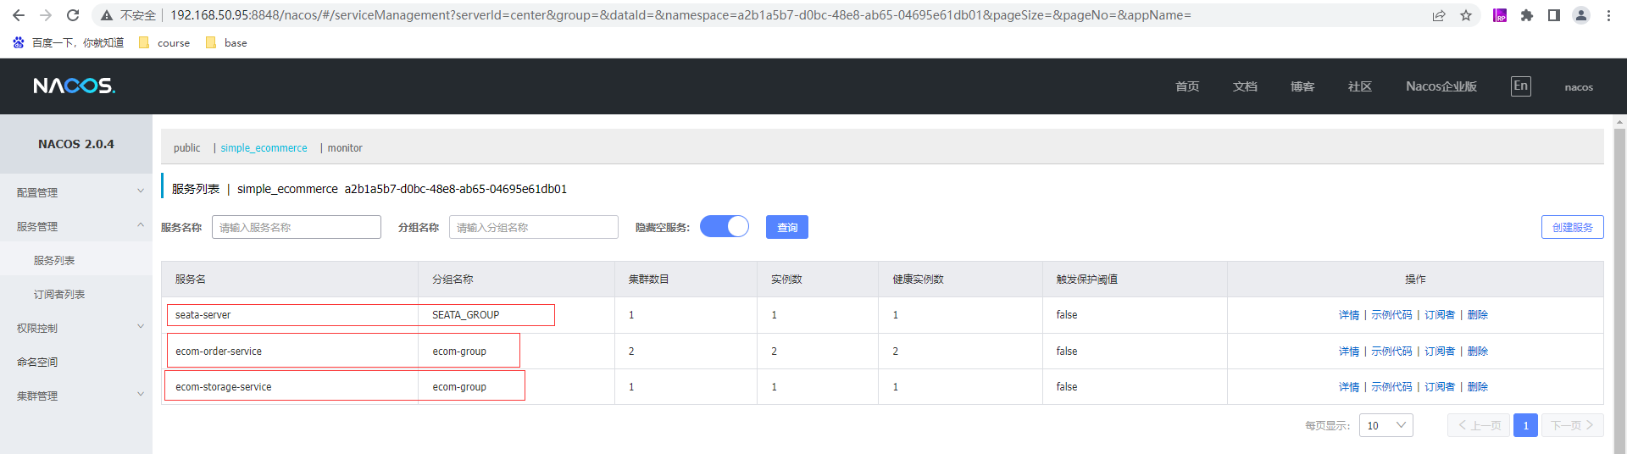Switch to the monitor namespace tab

point(345,147)
